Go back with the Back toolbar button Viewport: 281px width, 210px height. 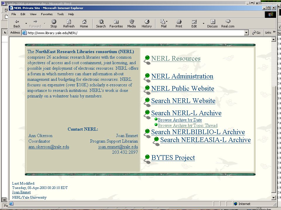(x=17, y=24)
